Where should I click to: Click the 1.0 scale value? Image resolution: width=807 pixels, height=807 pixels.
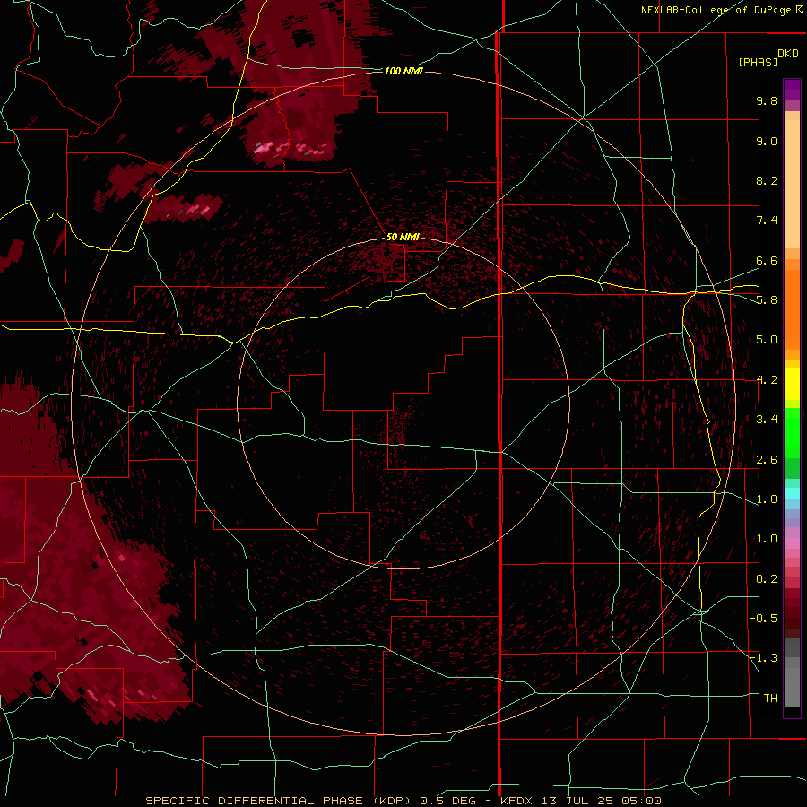(767, 539)
